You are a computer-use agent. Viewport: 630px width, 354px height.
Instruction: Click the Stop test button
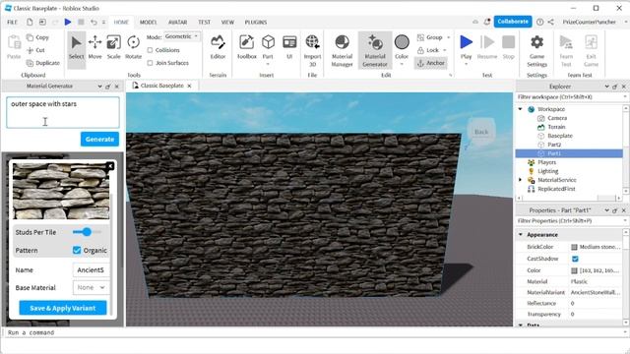coord(508,47)
